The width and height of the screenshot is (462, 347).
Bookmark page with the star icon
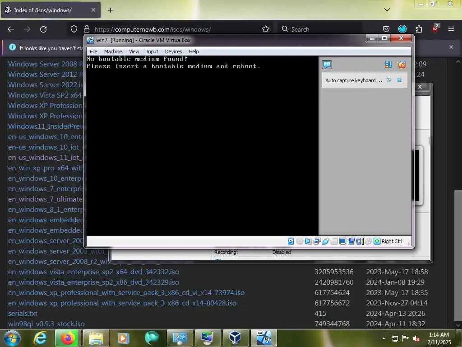pos(265,29)
